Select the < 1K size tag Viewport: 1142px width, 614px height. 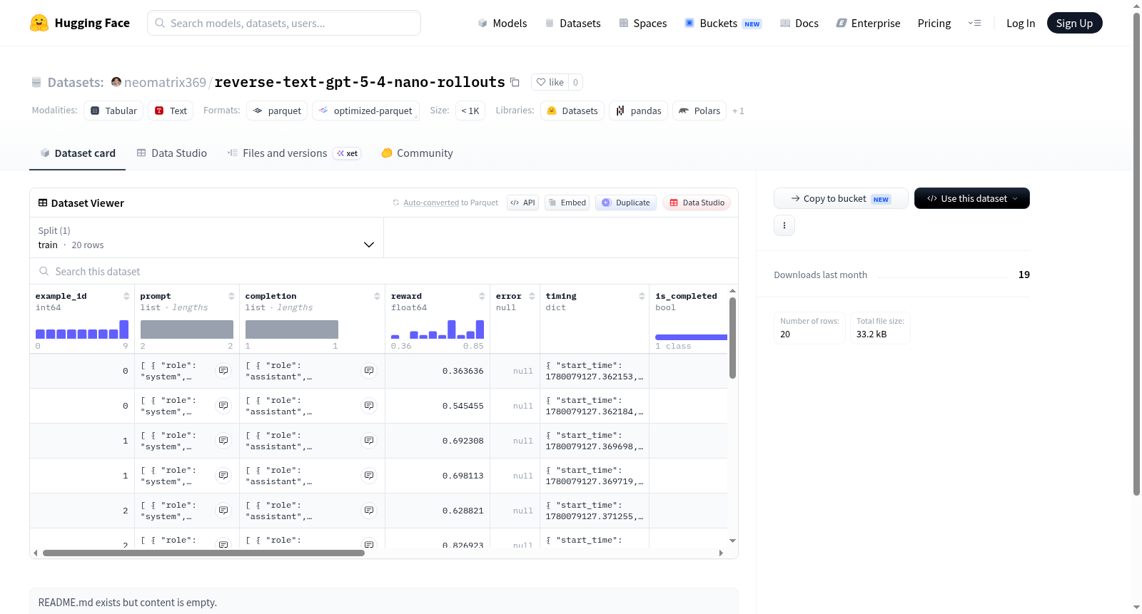tap(470, 111)
